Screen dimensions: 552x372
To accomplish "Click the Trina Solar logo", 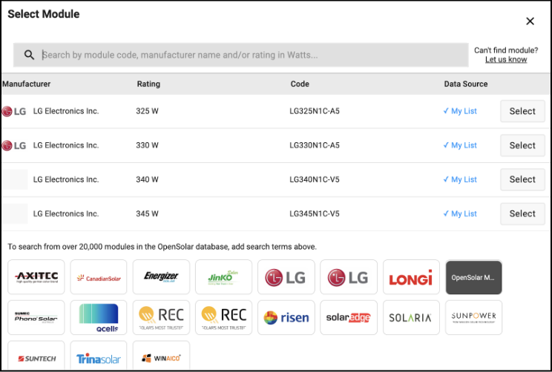I will coord(99,356).
